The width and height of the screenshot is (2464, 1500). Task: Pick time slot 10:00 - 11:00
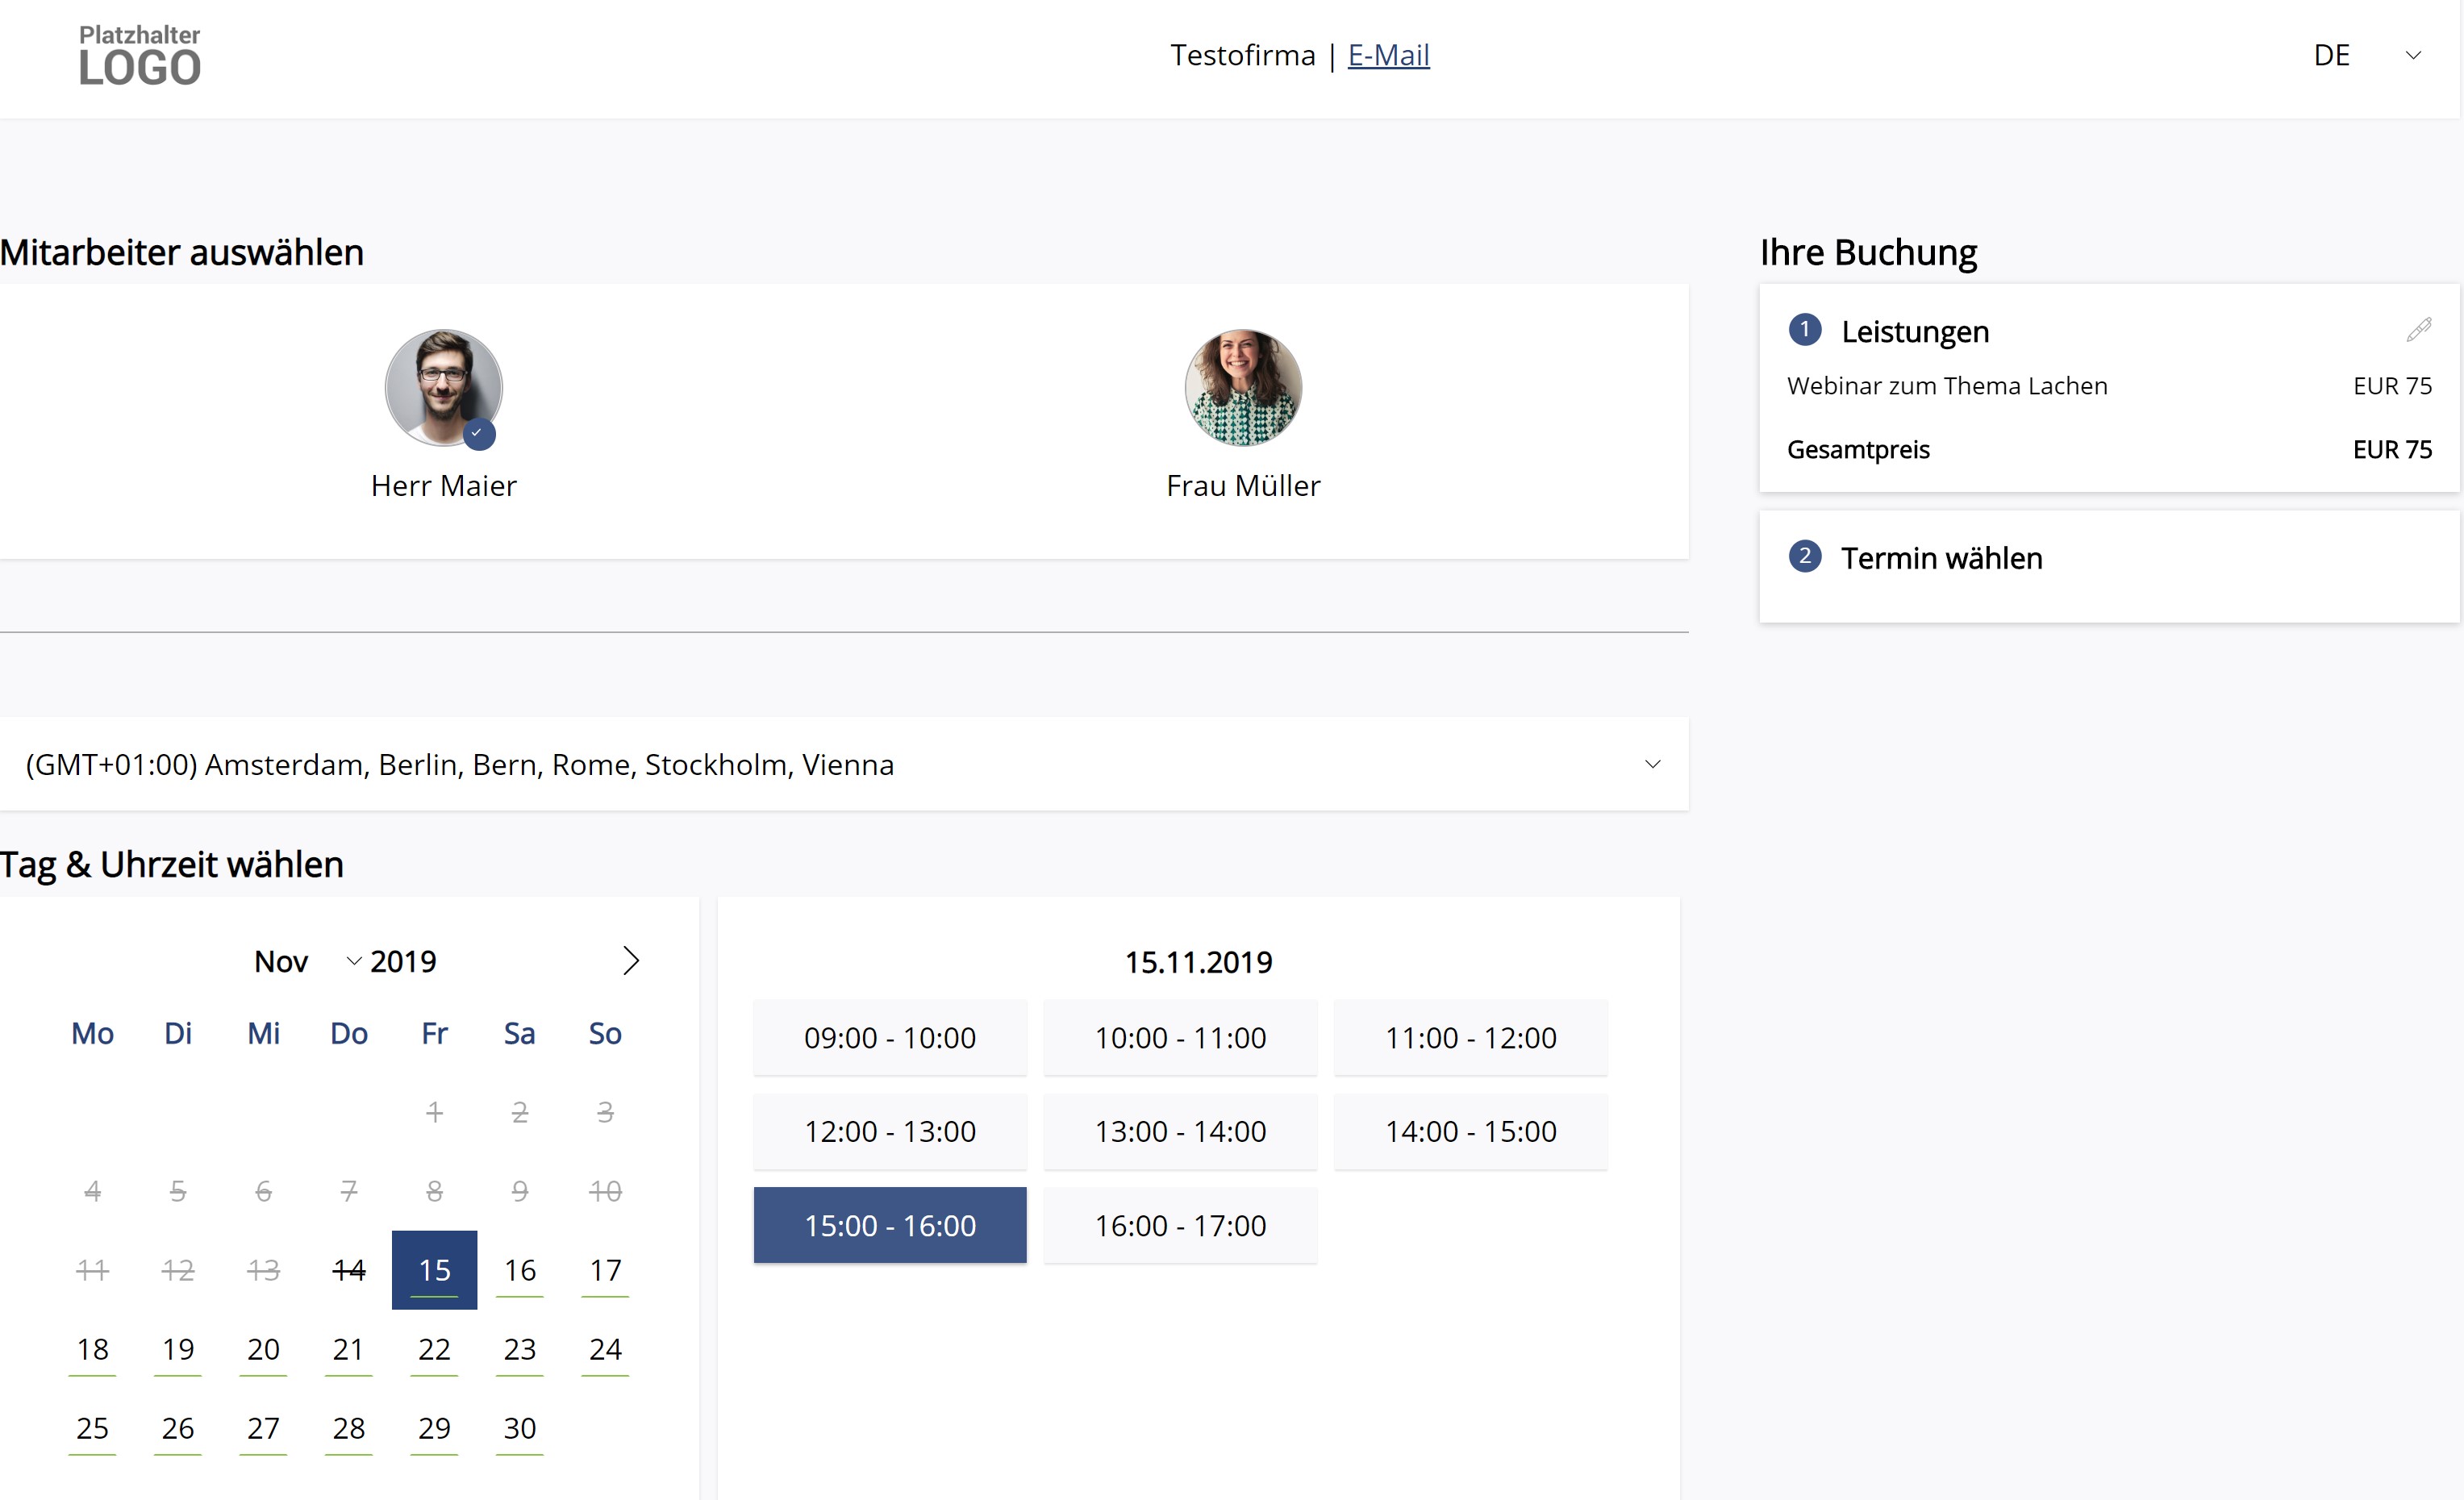[1180, 1038]
